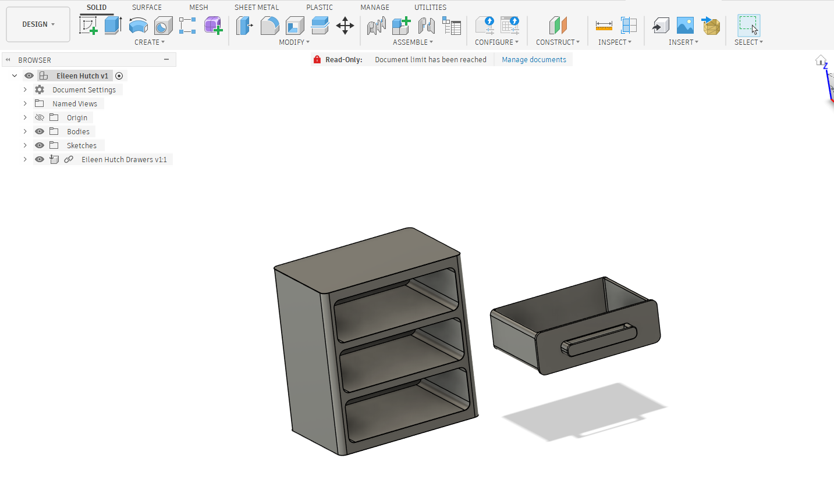Viewport: 834px width, 487px height.
Task: Click the ViewCube home icon
Action: pyautogui.click(x=821, y=60)
